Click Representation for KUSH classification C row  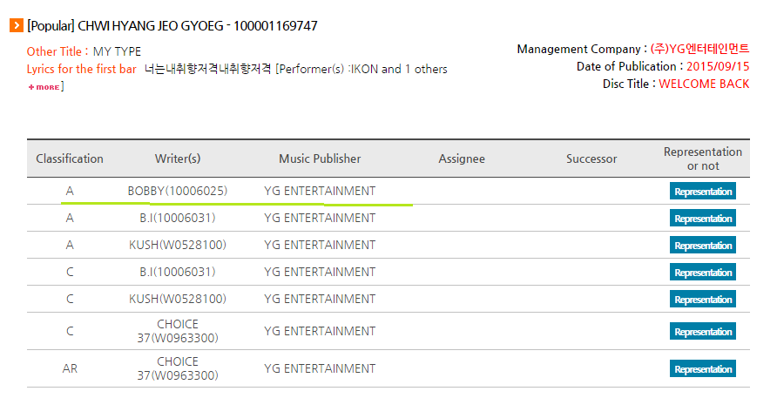point(703,300)
